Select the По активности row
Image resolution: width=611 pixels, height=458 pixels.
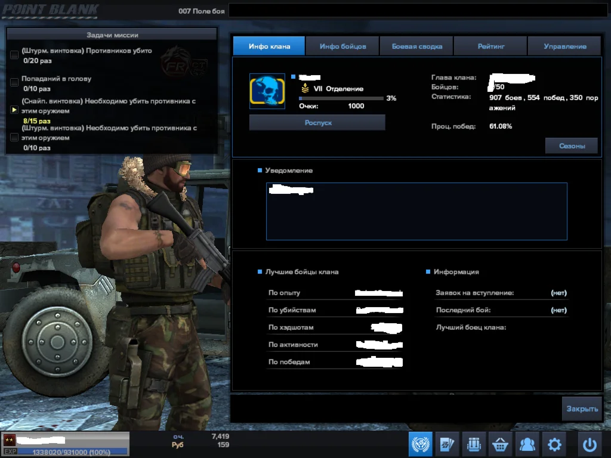[335, 345]
